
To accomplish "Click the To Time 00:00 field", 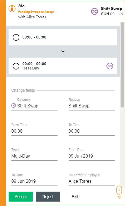I will tap(92, 131).
